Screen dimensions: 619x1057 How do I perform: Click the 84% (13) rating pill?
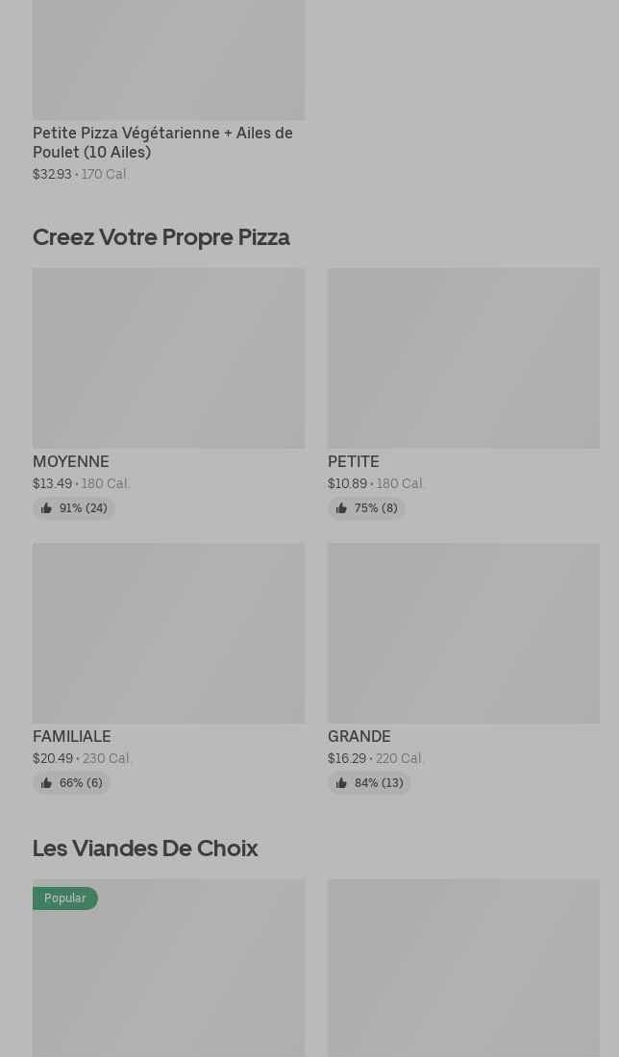click(369, 782)
